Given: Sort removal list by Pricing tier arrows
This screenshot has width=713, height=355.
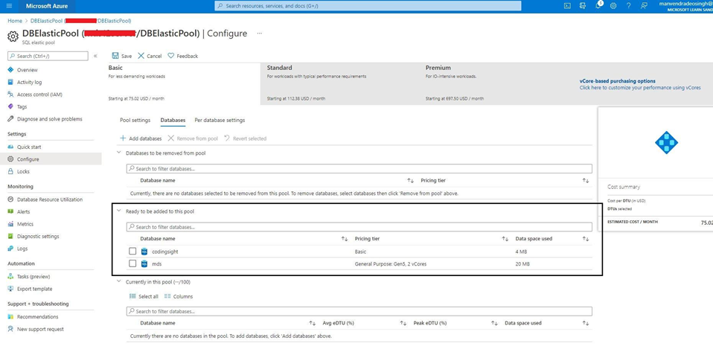Looking at the screenshot, I should (586, 181).
